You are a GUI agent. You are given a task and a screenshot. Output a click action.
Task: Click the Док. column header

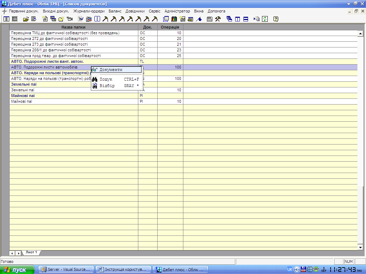pyautogui.click(x=148, y=27)
